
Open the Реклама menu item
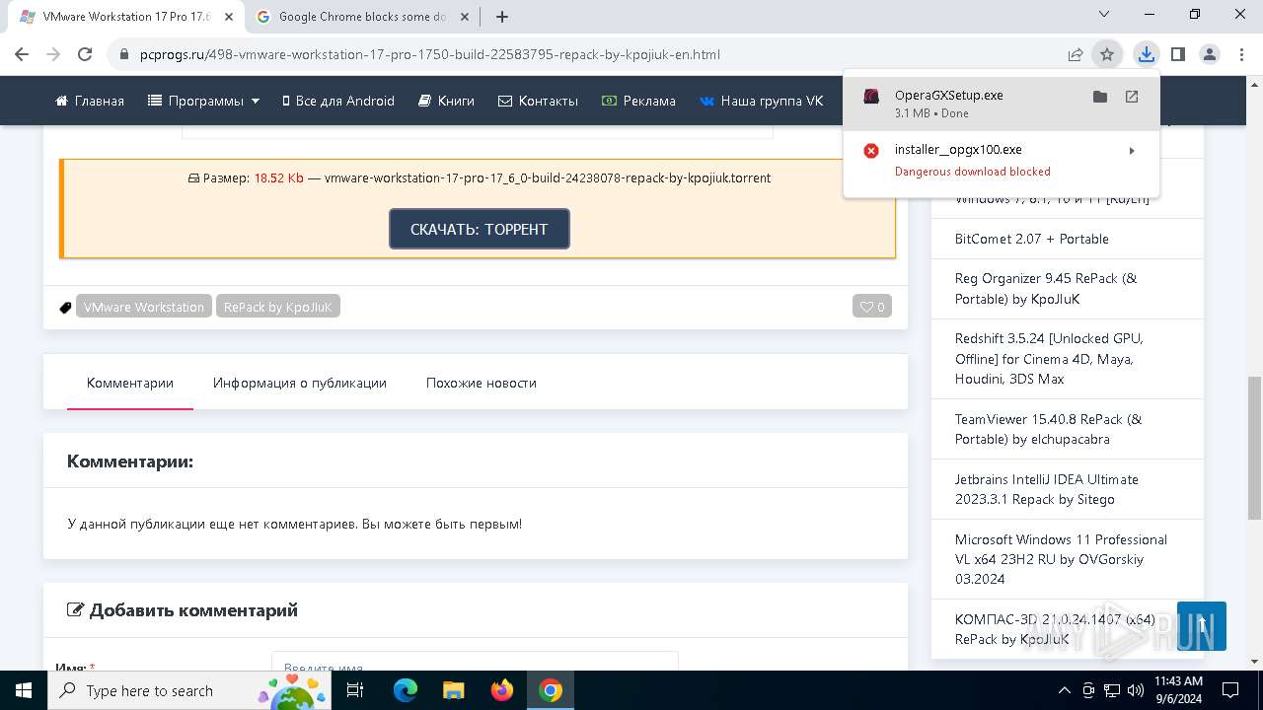[638, 101]
